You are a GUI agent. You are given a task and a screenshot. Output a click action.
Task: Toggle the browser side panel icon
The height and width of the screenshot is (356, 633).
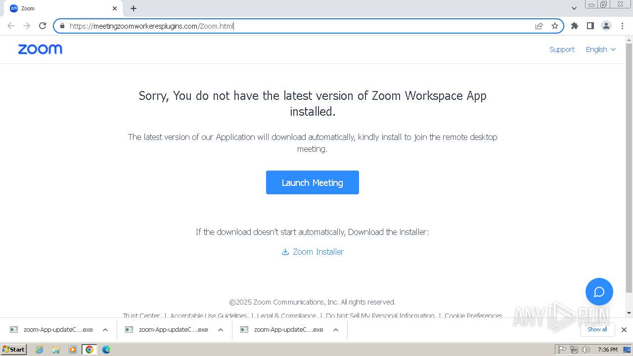tap(590, 26)
